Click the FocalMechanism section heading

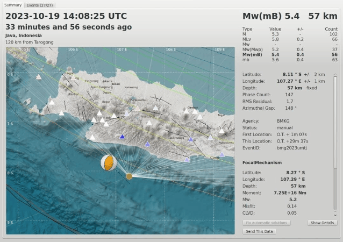click(262, 162)
